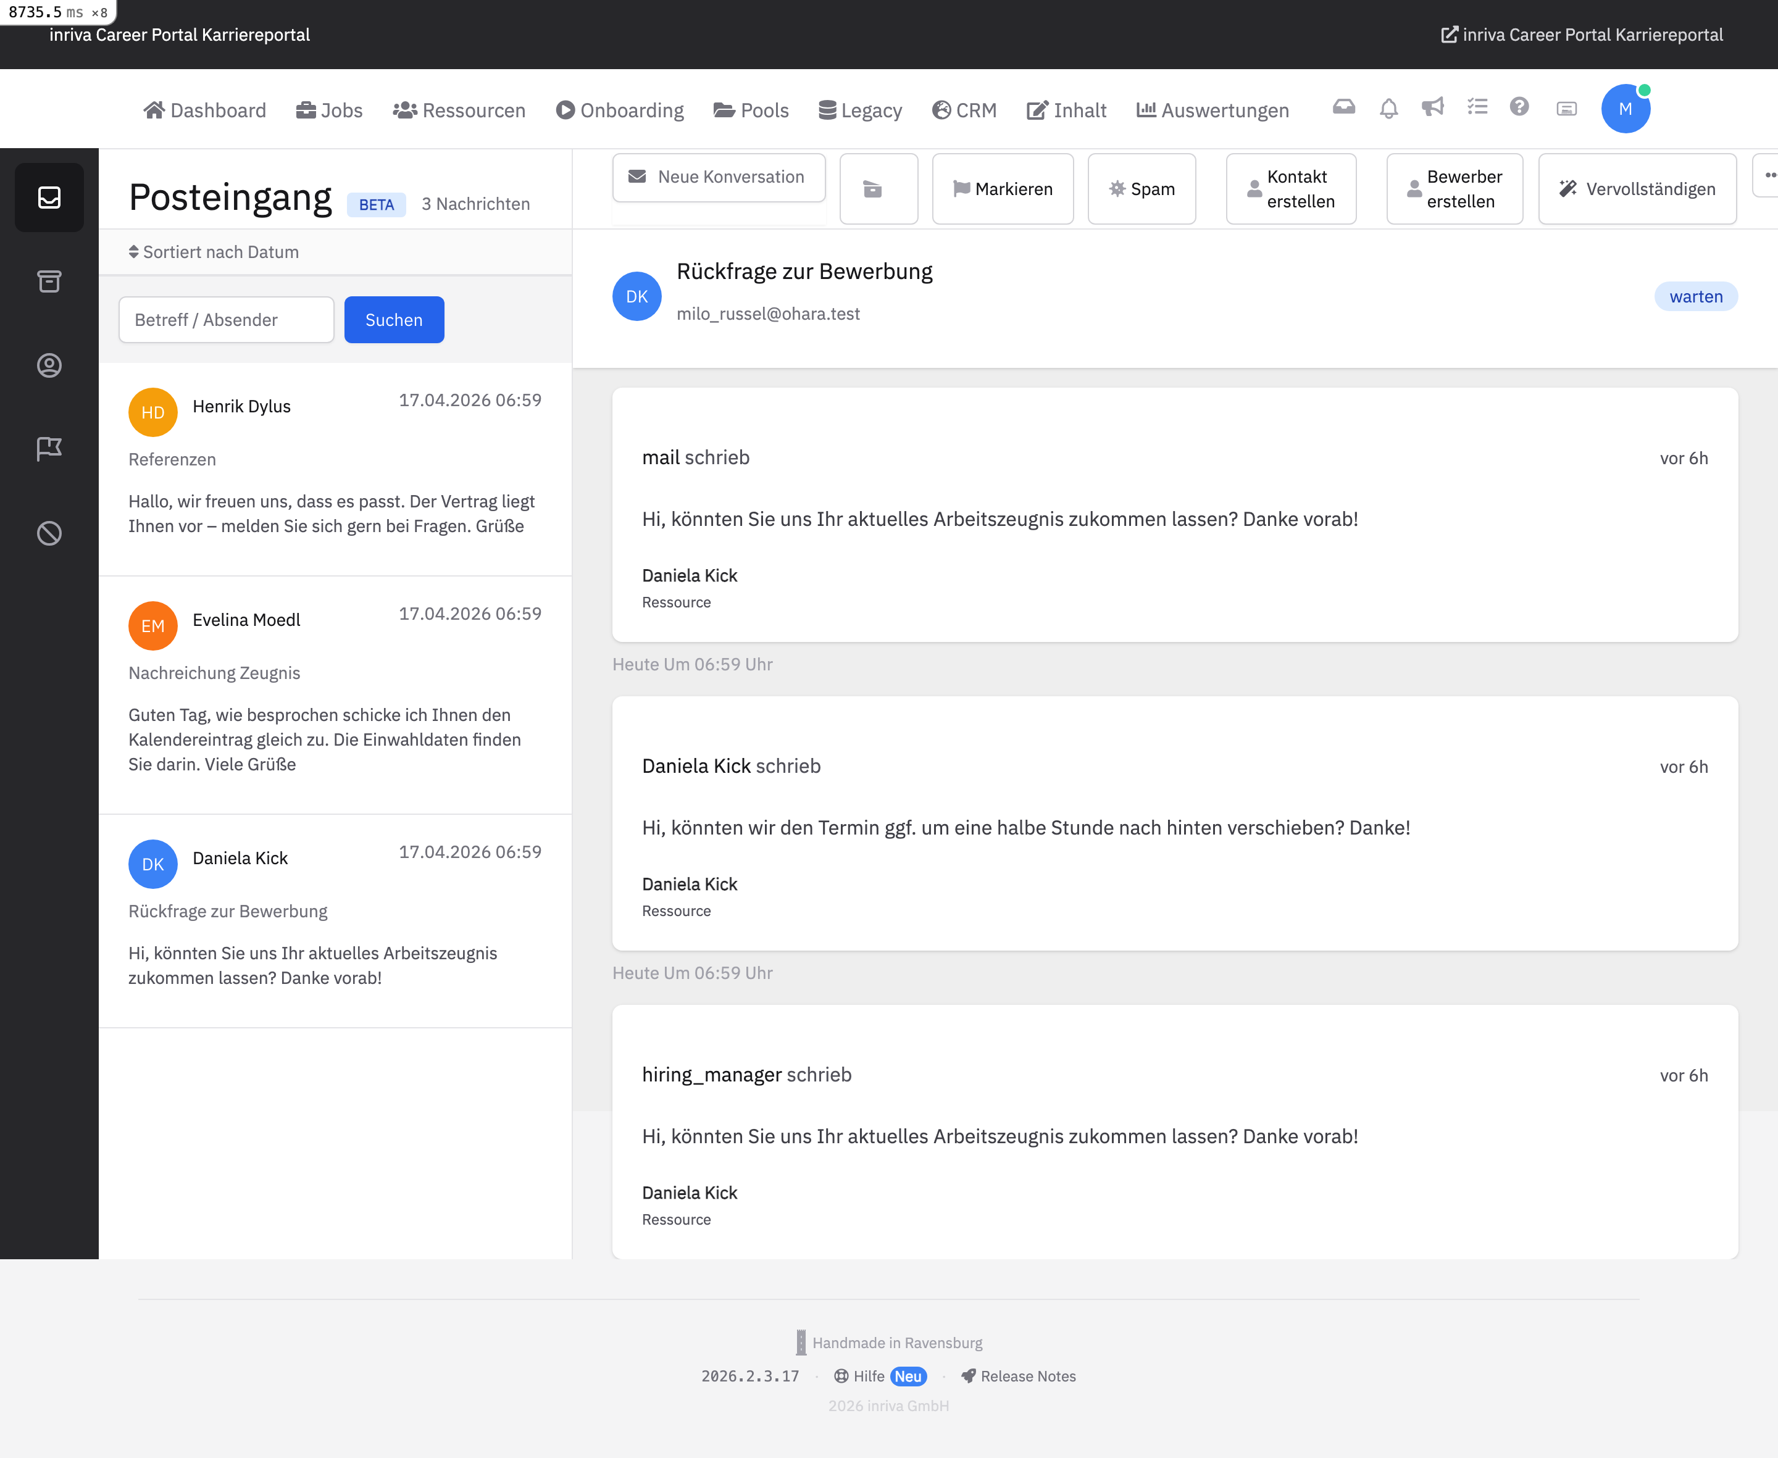The width and height of the screenshot is (1778, 1458).
Task: Open the flagged messages icon in the sidebar
Action: 49,449
